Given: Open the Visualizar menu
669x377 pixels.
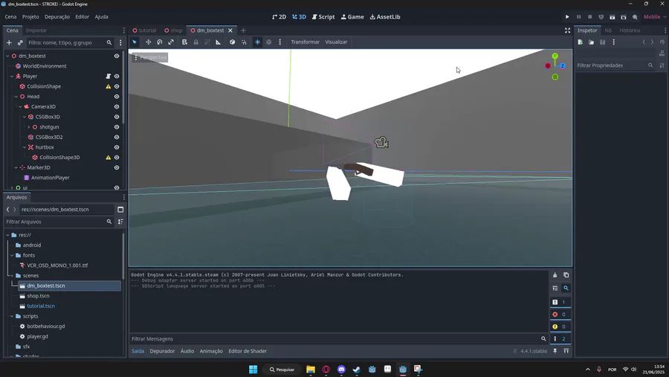Looking at the screenshot, I should [336, 42].
